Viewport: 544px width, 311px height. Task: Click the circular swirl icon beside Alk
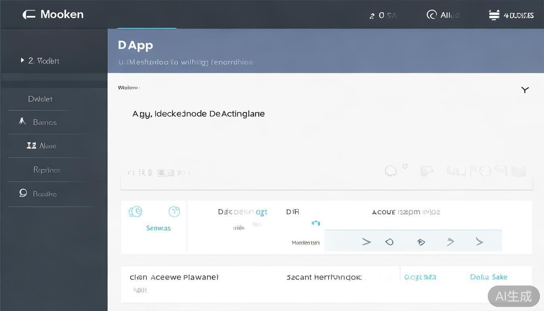coord(431,15)
